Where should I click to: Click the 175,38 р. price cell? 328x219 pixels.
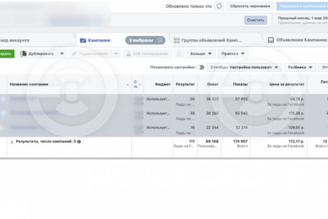coord(296,113)
